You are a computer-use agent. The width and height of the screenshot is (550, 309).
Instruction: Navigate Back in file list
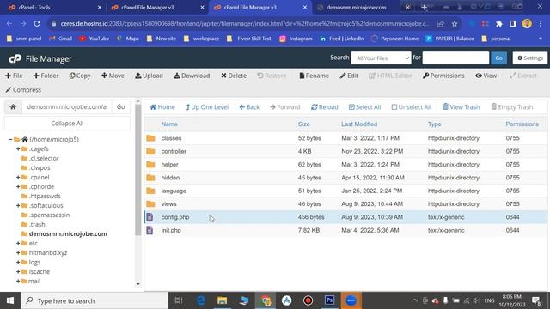[x=249, y=107]
